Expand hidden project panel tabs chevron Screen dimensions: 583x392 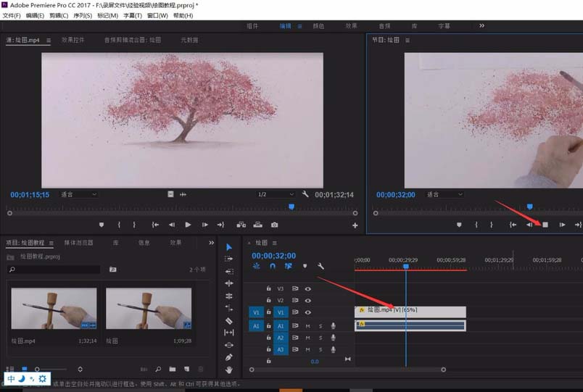click(x=211, y=243)
